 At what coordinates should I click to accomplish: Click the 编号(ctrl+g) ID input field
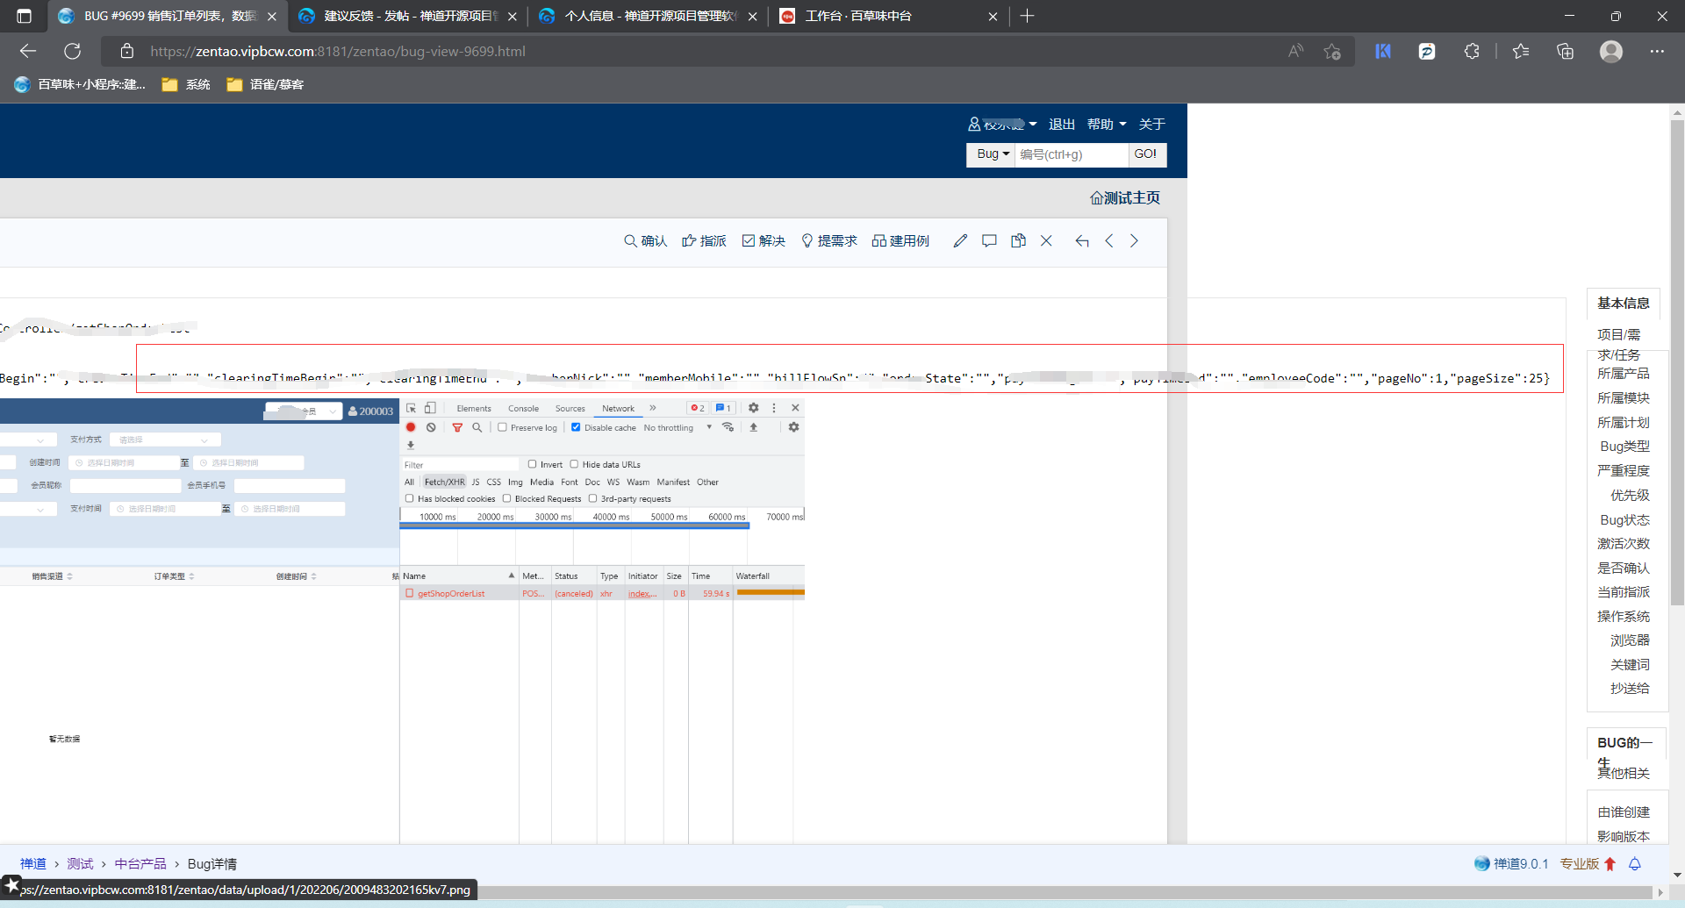(1071, 154)
